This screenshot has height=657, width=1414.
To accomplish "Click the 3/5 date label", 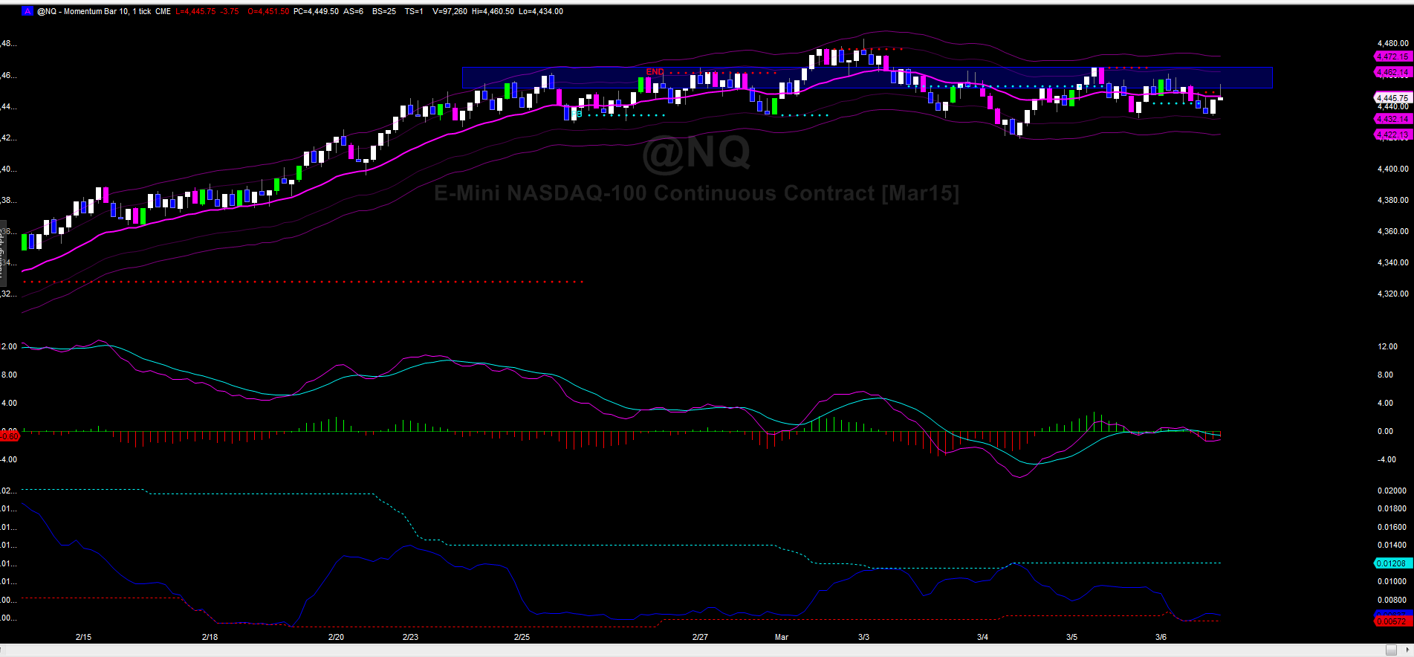I will [1071, 637].
